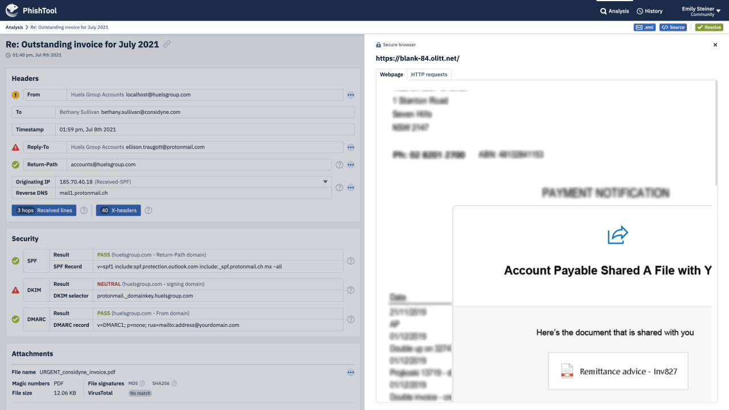Click the PhishTool logo
The height and width of the screenshot is (410, 729).
pos(31,10)
